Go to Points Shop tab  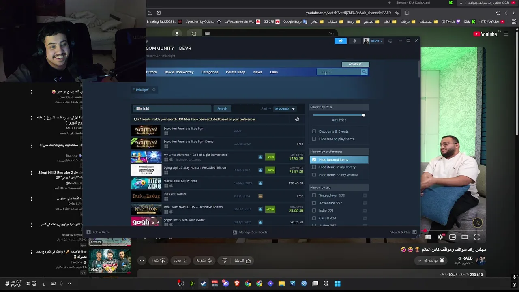click(236, 72)
